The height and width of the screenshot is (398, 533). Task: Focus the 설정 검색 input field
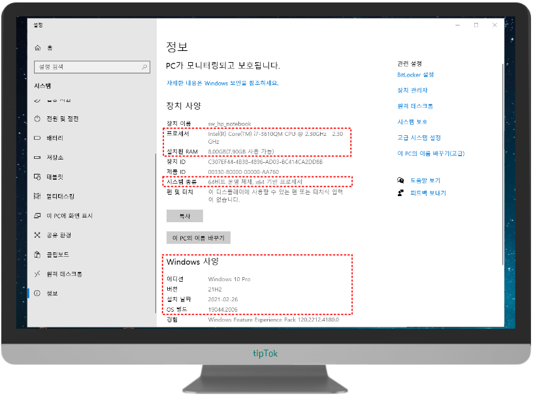coord(92,67)
